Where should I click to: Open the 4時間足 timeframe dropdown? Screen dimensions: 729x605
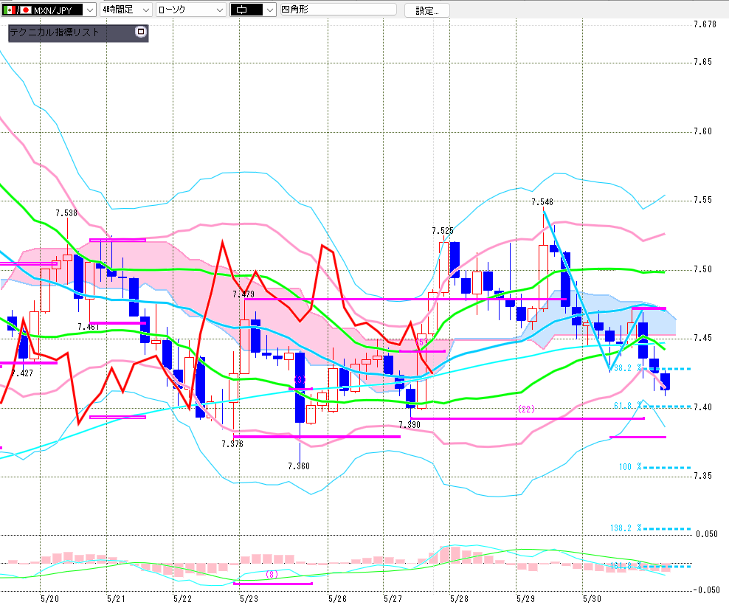point(126,10)
